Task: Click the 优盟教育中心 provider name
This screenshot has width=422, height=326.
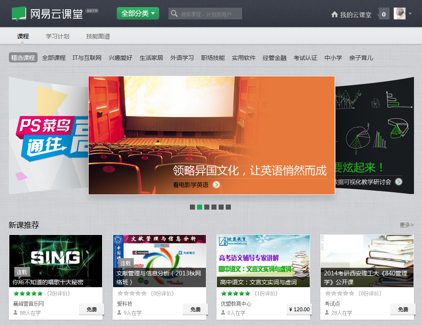Action: coord(236,304)
